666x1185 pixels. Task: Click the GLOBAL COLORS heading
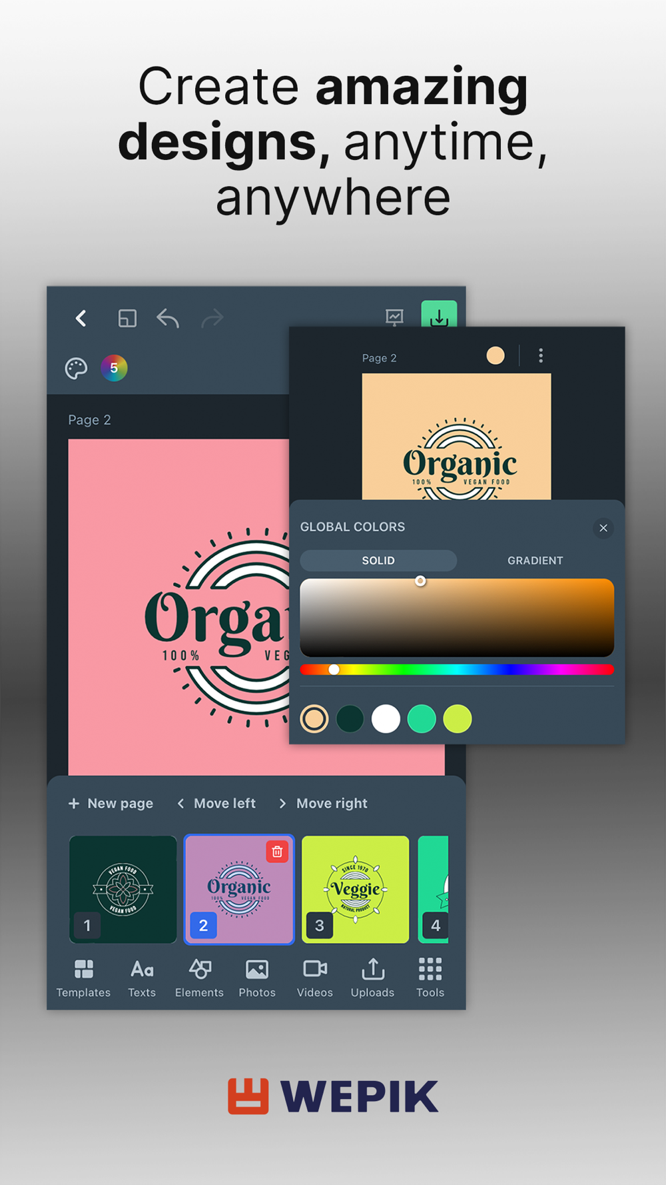[352, 527]
